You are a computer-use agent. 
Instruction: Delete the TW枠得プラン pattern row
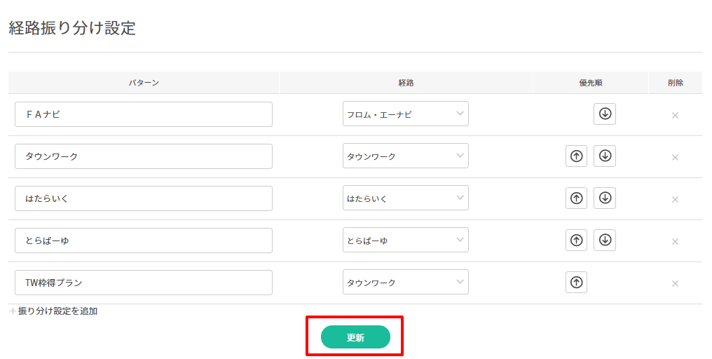[x=675, y=283]
